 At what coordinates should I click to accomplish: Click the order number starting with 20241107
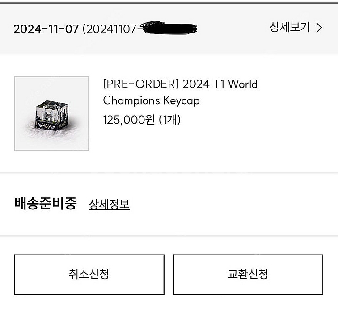[139, 29]
